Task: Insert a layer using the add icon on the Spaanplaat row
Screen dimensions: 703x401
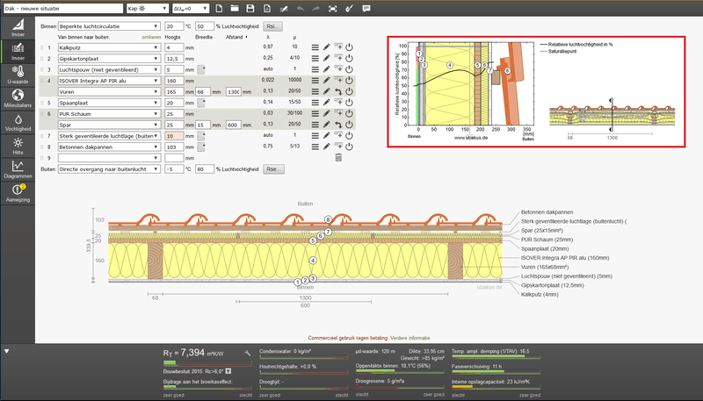Action: click(338, 102)
